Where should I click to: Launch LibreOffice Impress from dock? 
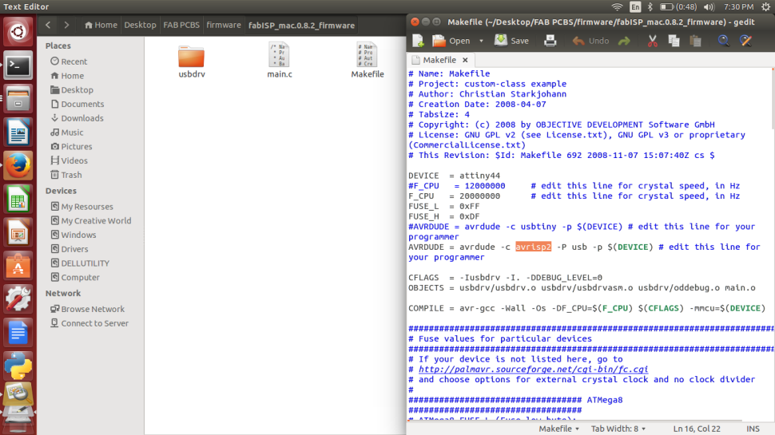click(18, 232)
